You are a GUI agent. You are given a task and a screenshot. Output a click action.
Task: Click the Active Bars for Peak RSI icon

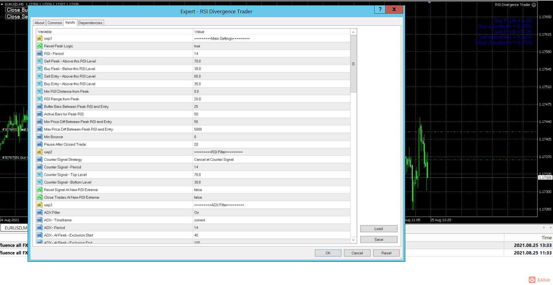(x=40, y=114)
